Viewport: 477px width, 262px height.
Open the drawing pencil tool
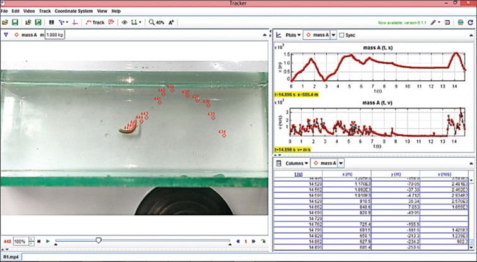435,22
